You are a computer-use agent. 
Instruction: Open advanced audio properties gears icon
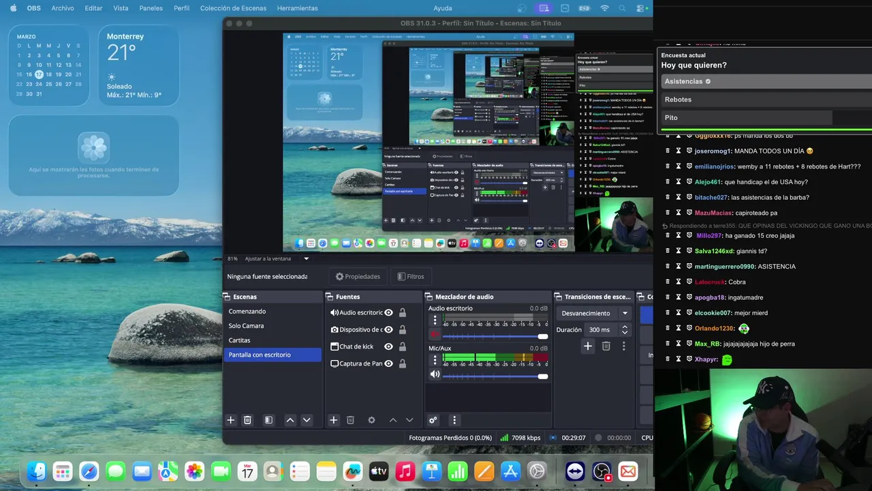[x=433, y=420]
